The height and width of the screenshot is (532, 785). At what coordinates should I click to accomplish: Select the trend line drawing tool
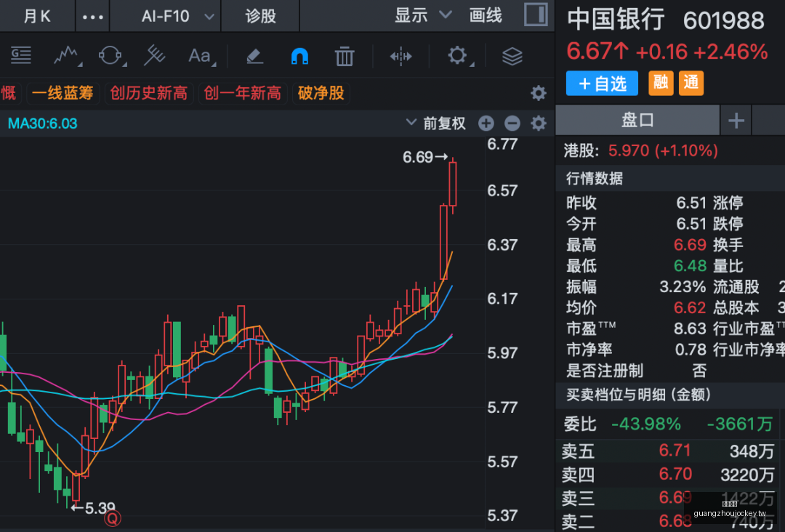pos(67,55)
